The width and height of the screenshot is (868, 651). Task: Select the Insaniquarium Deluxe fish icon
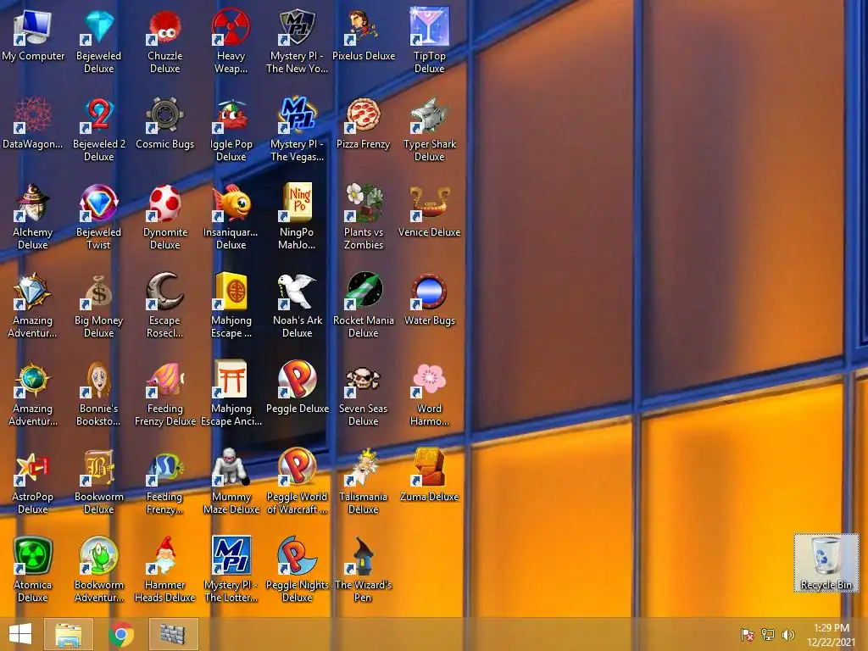[231, 216]
